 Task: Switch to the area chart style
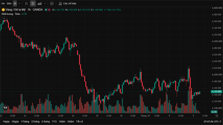(39, 4)
